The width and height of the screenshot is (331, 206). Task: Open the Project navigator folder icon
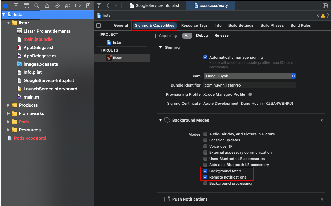pyautogui.click(x=6, y=6)
